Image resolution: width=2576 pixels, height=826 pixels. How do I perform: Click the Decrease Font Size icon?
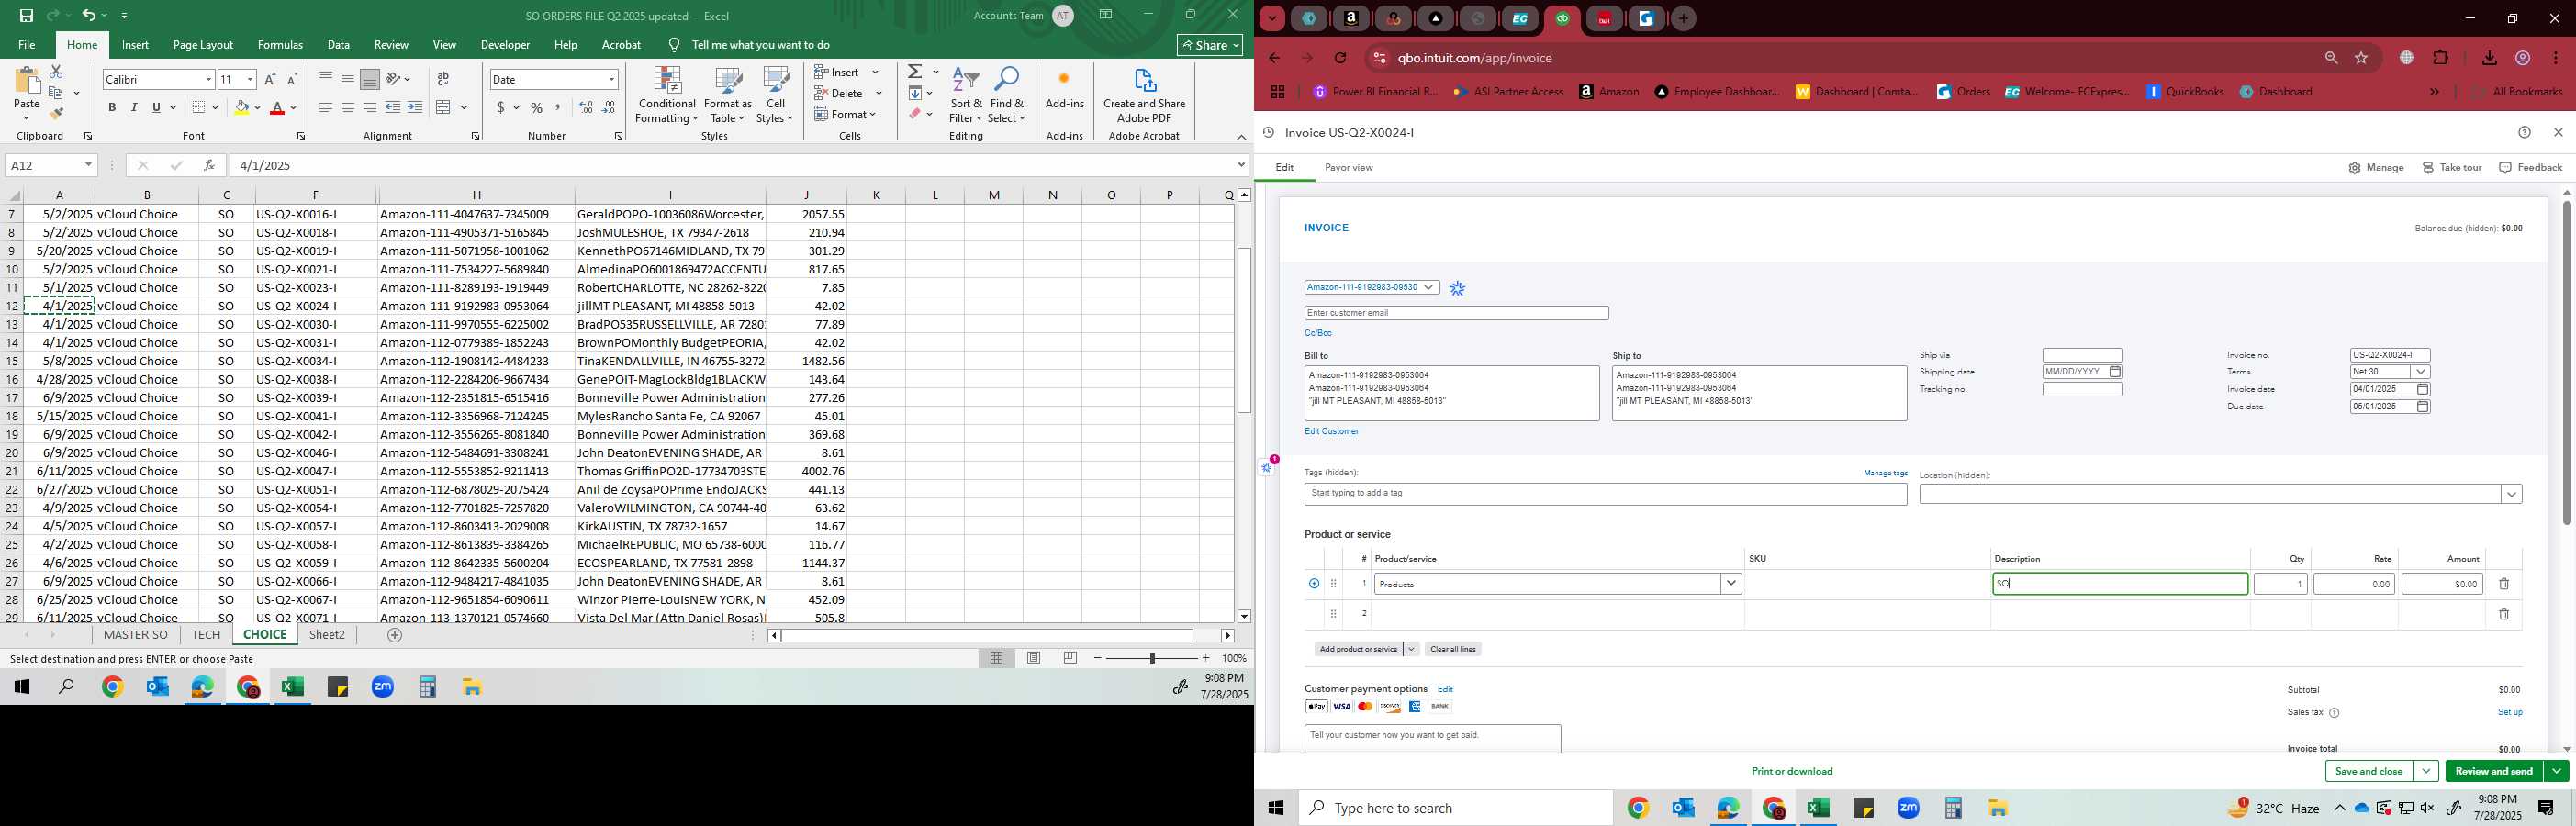pyautogui.click(x=292, y=79)
